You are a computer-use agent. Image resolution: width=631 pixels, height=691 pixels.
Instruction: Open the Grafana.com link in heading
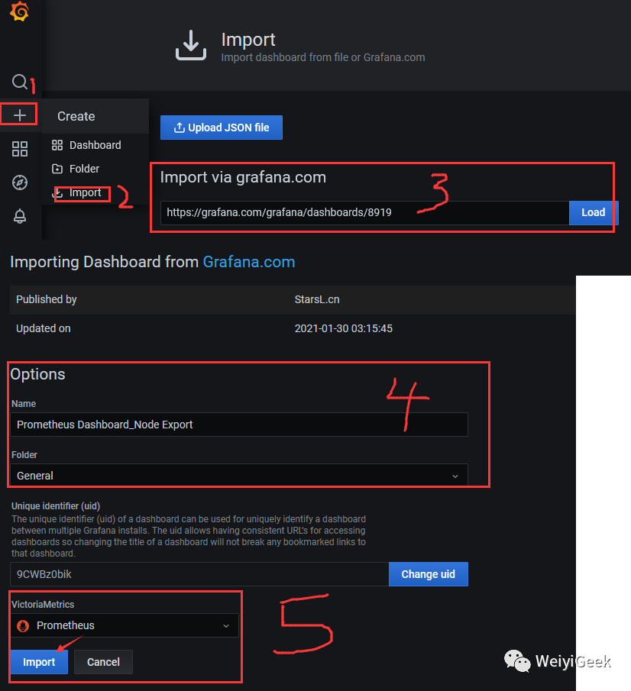[249, 262]
